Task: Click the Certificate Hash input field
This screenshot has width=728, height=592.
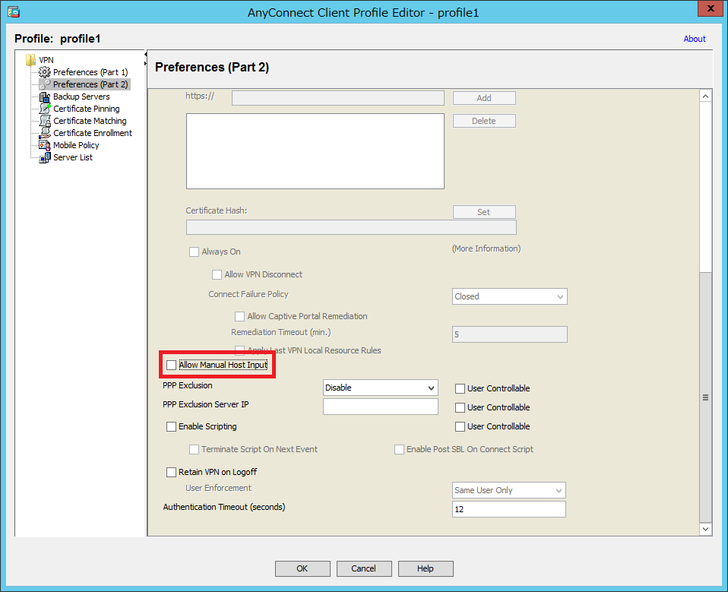Action: click(x=352, y=227)
